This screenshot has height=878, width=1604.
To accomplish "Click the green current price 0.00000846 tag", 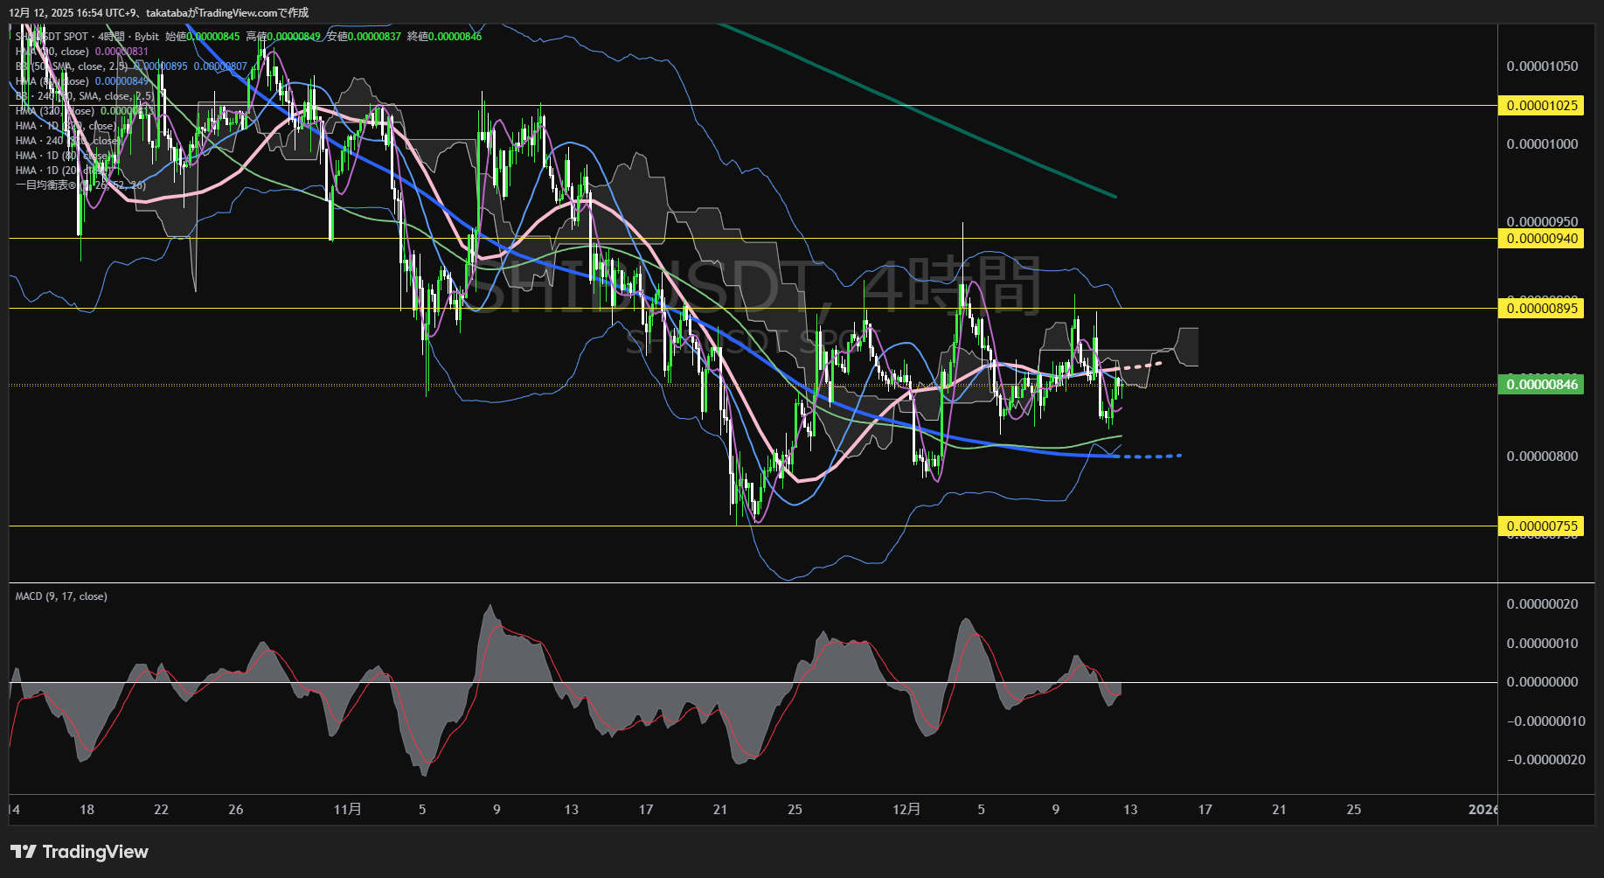I will 1541,385.
